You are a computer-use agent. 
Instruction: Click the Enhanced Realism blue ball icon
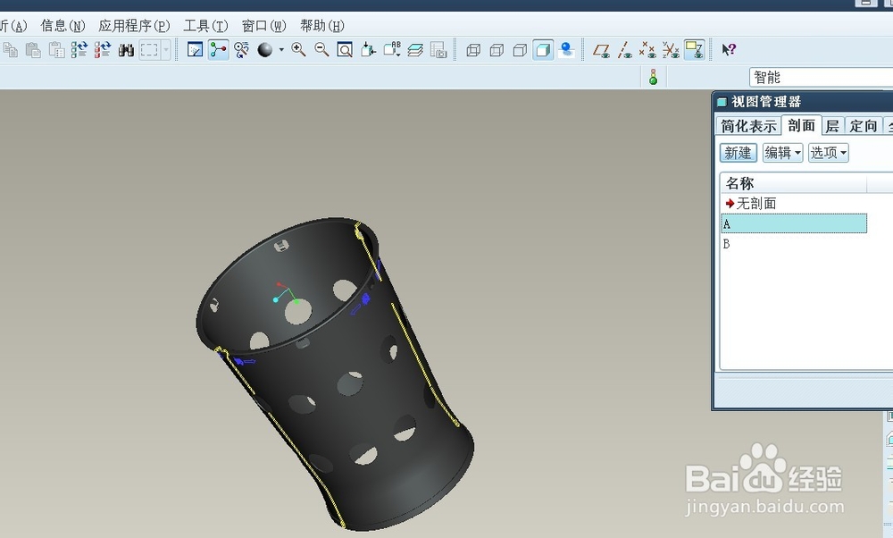point(566,50)
